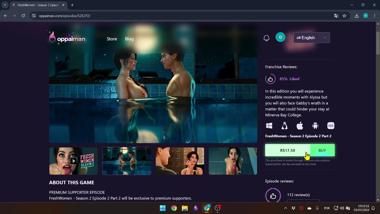Select the Linux penguin platform icon
The image size is (380, 214).
tap(284, 126)
